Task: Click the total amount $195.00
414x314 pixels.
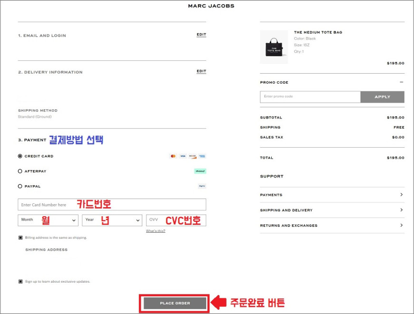Action: 395,158
